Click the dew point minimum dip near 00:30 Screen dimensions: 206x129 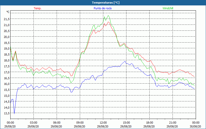click(14, 114)
